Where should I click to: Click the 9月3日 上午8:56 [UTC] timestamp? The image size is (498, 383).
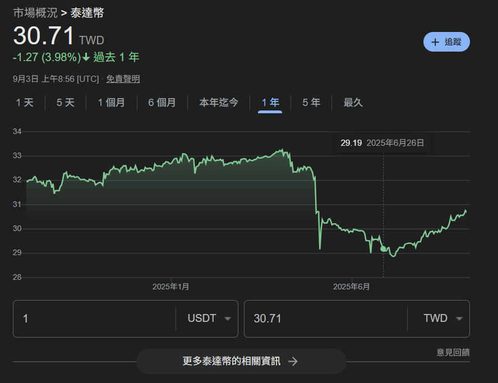click(56, 79)
